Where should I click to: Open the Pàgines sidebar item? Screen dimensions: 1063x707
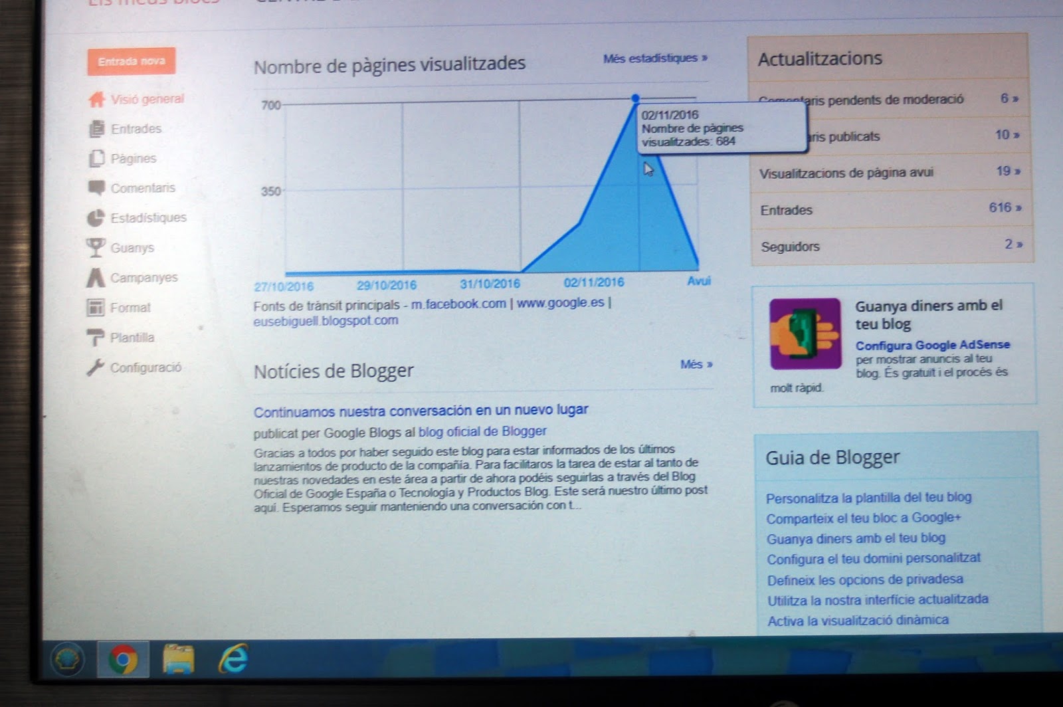(134, 159)
